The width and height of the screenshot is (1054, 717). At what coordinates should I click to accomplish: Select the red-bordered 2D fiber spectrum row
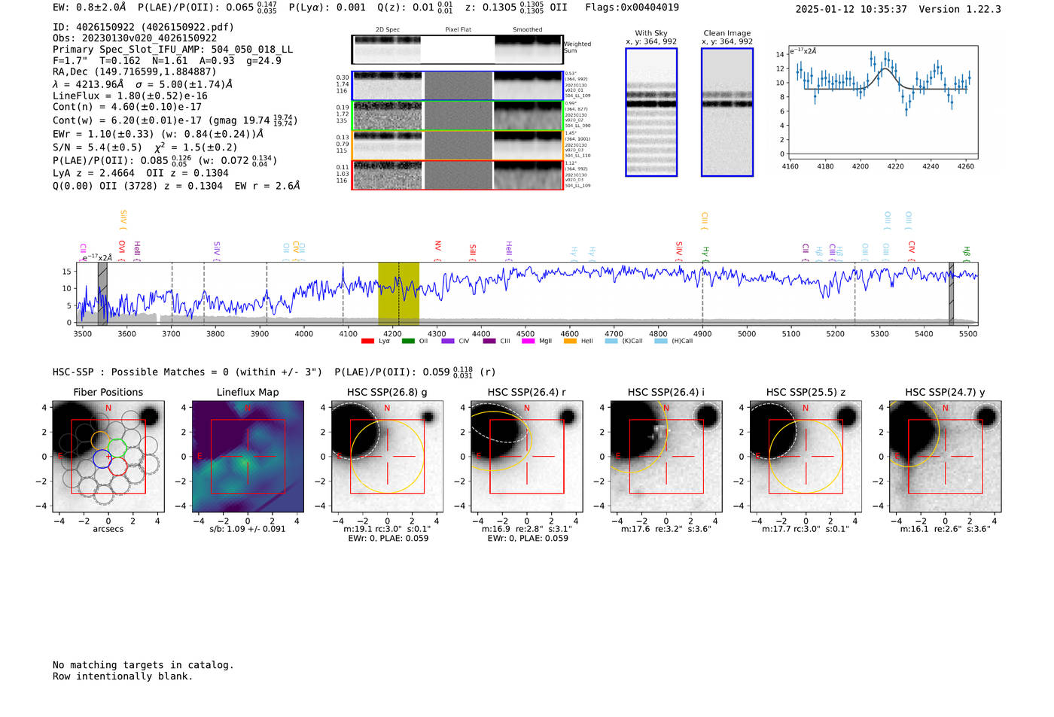457,175
